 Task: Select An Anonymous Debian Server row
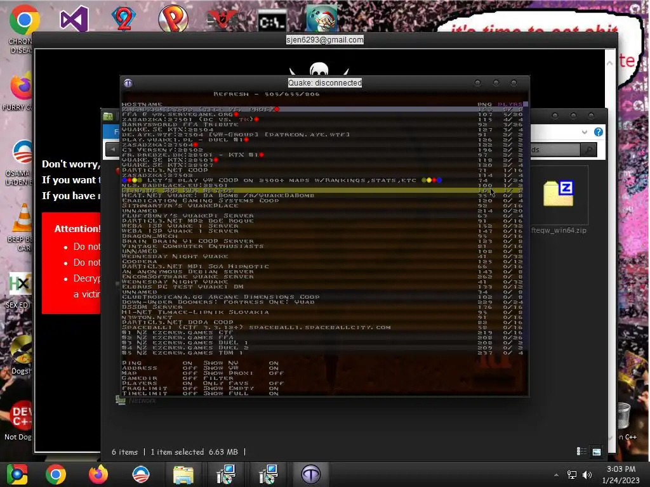click(322, 271)
